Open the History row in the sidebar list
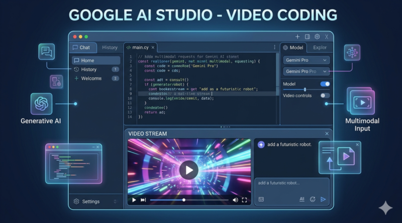402x223 pixels. coord(96,69)
